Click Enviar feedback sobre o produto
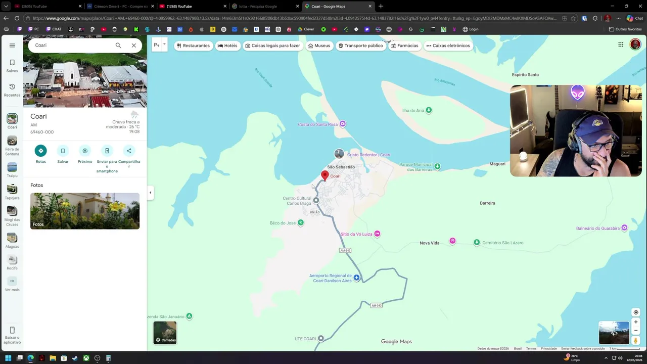 click(583, 348)
